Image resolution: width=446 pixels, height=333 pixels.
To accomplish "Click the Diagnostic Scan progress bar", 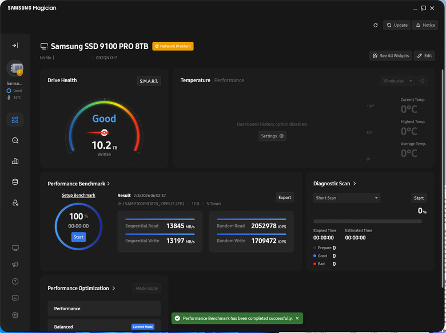I will [x=368, y=221].
